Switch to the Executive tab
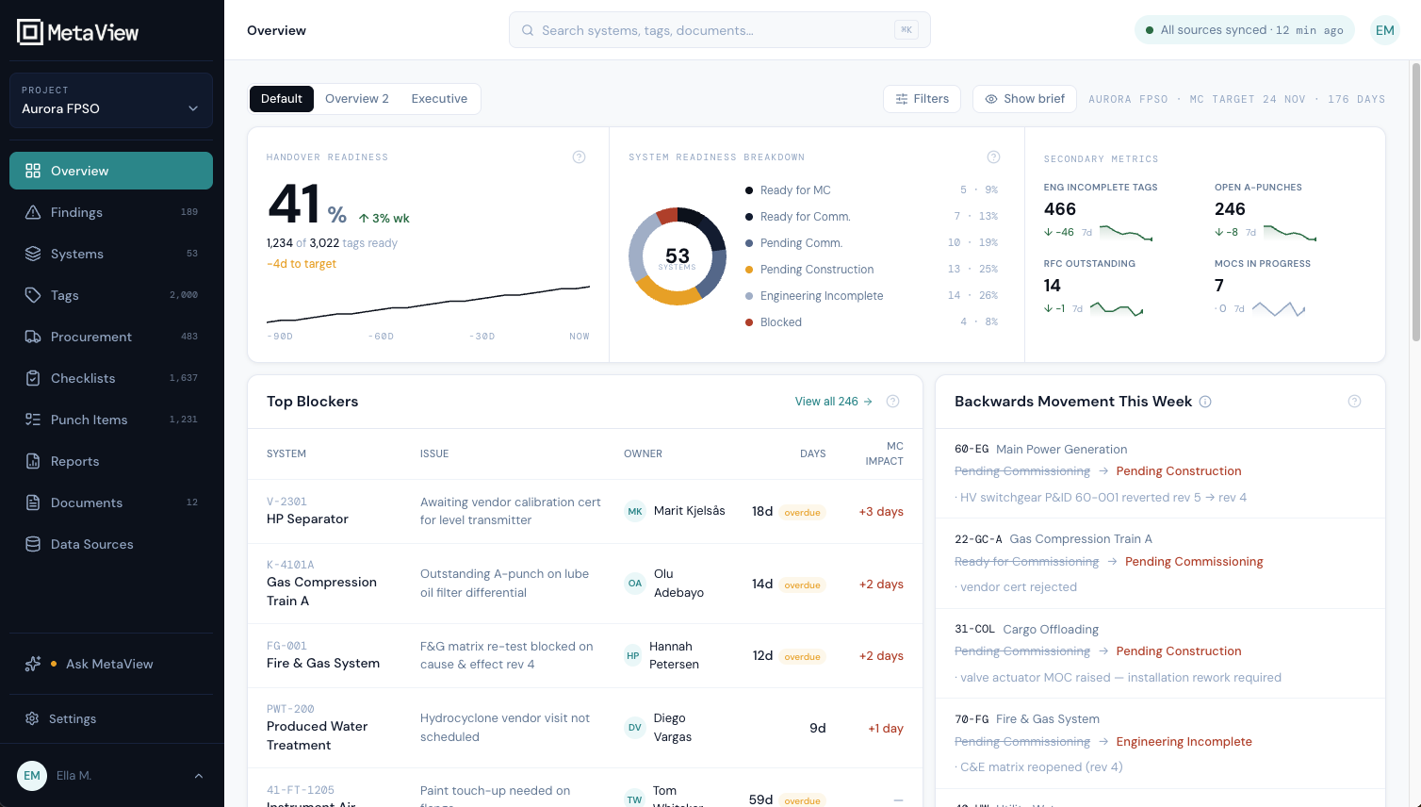The height and width of the screenshot is (807, 1421). tap(439, 99)
